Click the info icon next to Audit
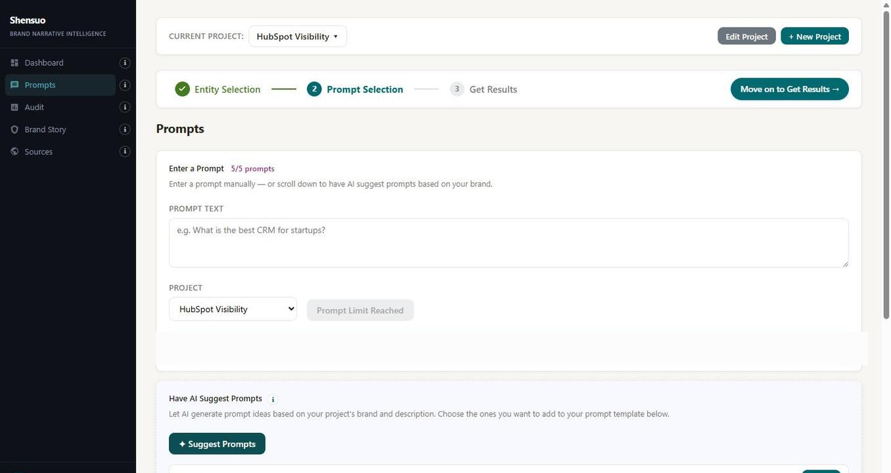 tap(125, 108)
